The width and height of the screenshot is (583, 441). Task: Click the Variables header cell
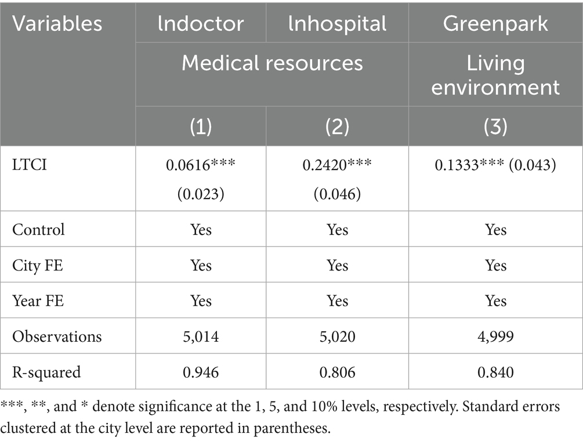(x=57, y=23)
